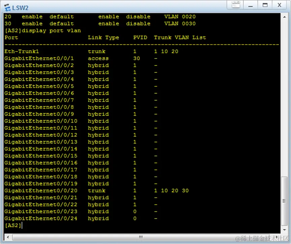This screenshot has width=291, height=244.
Task: Click the '1 10 20' VLAN list of Eth-Trunk1
Action: click(x=166, y=51)
